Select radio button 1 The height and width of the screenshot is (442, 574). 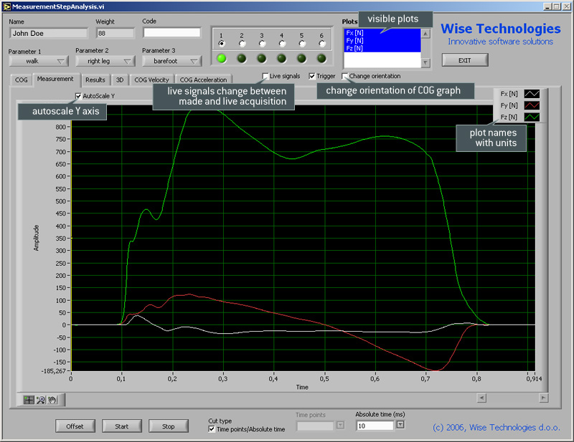coord(221,44)
